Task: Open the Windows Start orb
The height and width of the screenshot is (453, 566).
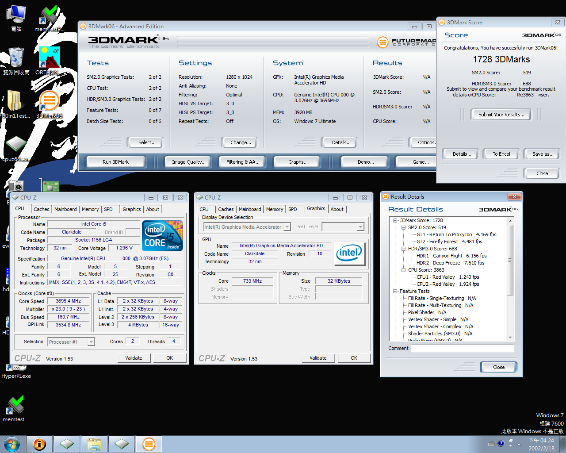Action: [11, 444]
